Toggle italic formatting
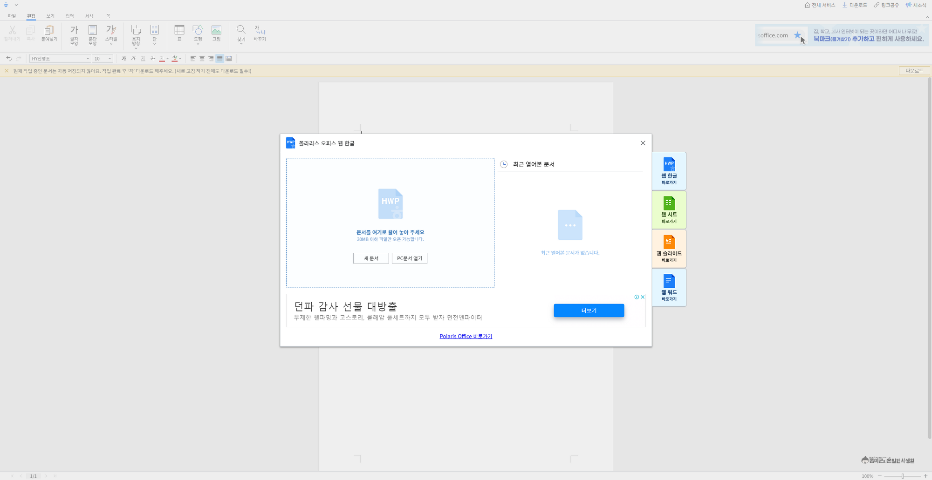The image size is (932, 480). tap(133, 59)
